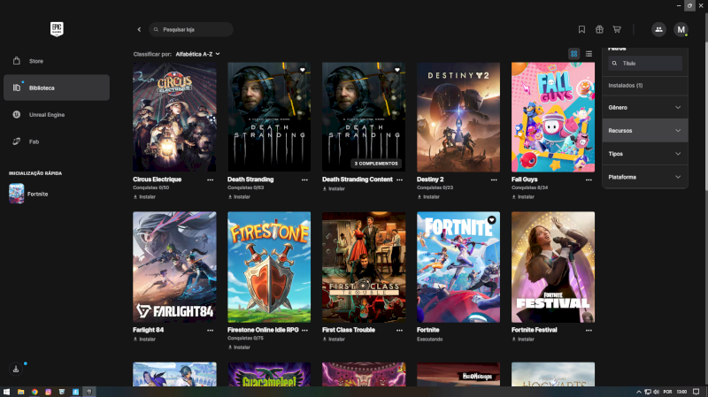708x397 pixels.
Task: Expand the Tipos filter
Action: pos(645,154)
